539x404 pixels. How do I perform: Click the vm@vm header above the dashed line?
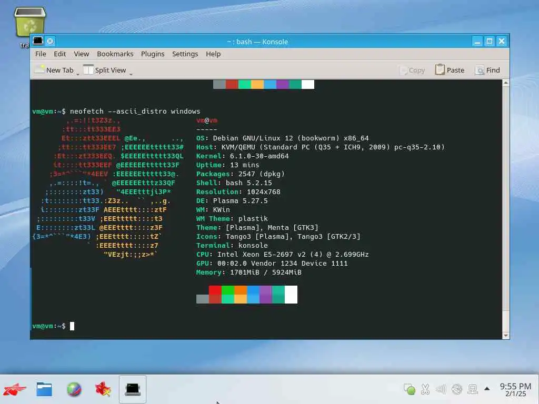[206, 120]
